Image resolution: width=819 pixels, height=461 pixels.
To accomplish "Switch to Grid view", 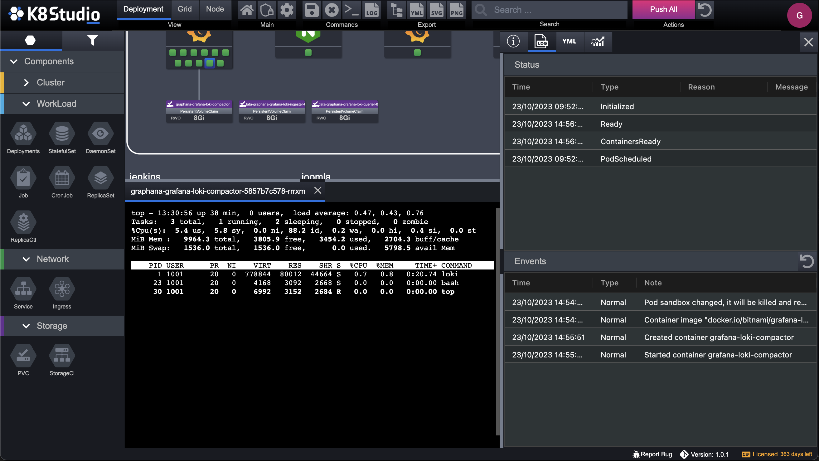I will point(184,9).
